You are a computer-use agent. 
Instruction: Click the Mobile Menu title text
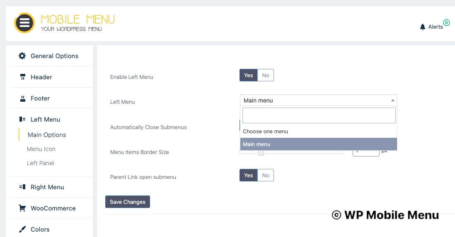(78, 20)
